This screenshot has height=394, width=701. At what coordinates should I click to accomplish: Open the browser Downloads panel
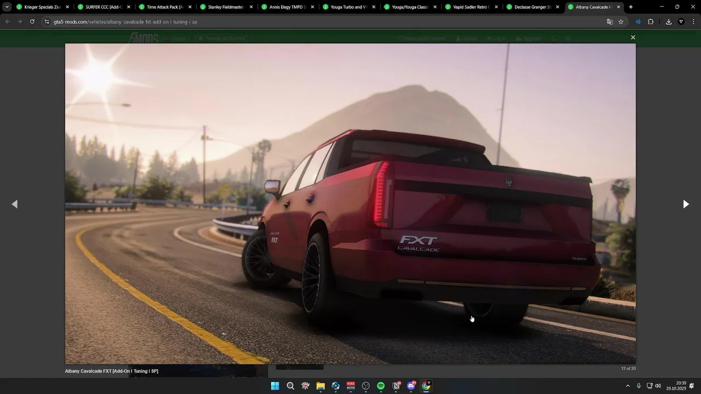point(669,22)
